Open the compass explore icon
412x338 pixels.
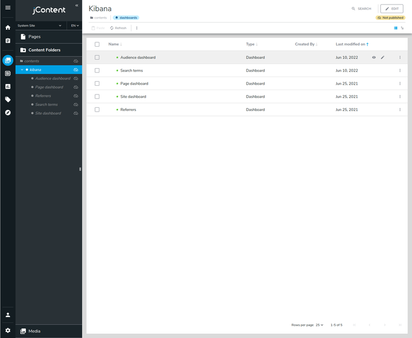8,113
